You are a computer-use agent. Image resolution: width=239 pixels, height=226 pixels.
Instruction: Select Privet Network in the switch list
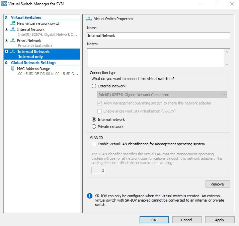click(29, 41)
